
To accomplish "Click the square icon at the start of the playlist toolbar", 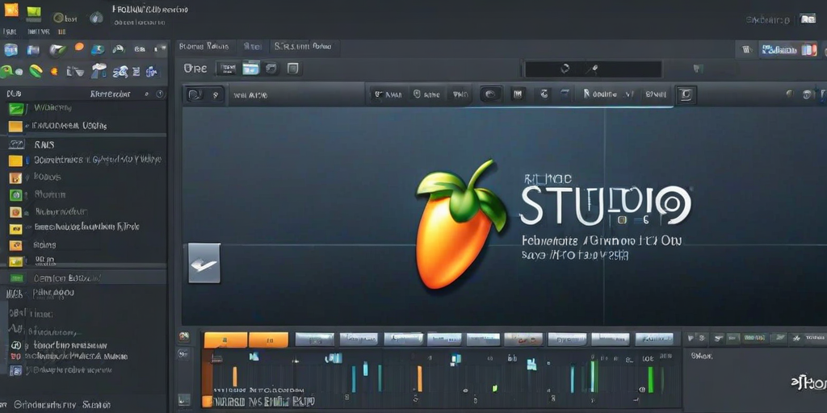I will (195, 95).
